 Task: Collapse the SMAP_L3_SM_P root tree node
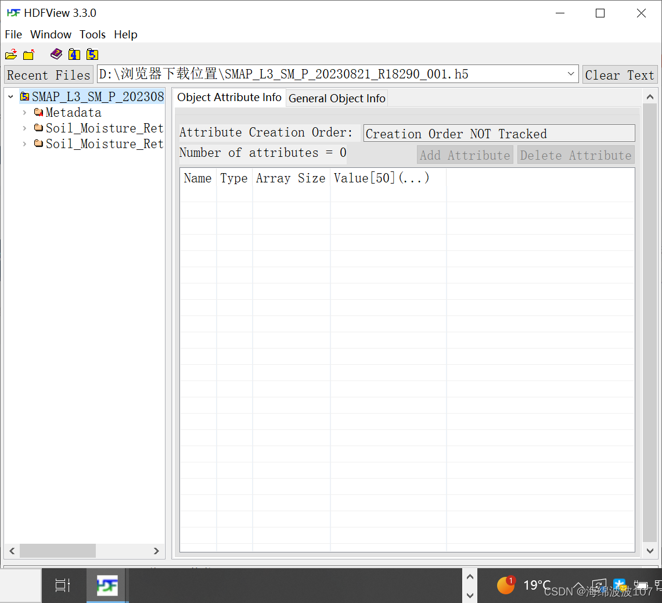pyautogui.click(x=10, y=96)
